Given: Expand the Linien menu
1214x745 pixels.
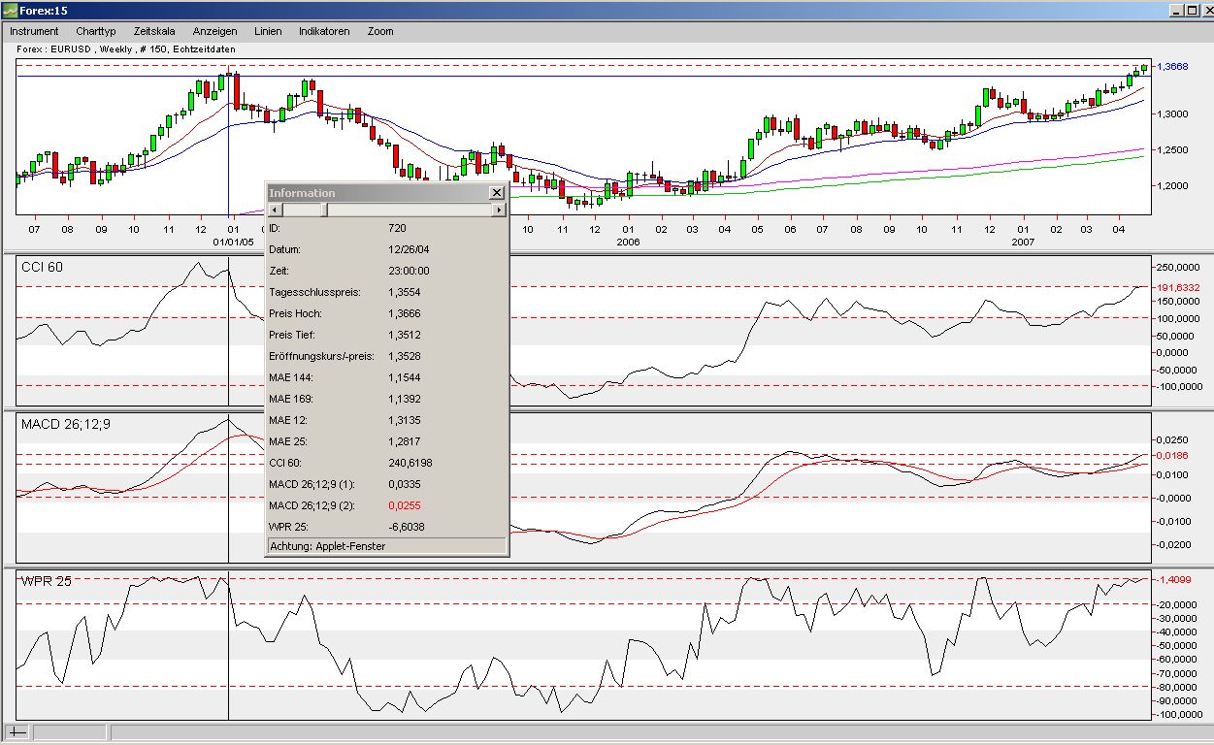Looking at the screenshot, I should pyautogui.click(x=268, y=31).
